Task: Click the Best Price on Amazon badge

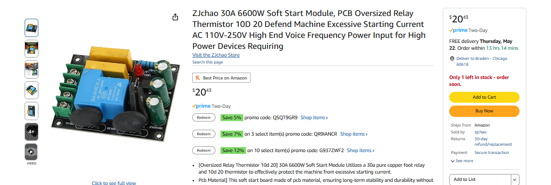Action: click(221, 78)
